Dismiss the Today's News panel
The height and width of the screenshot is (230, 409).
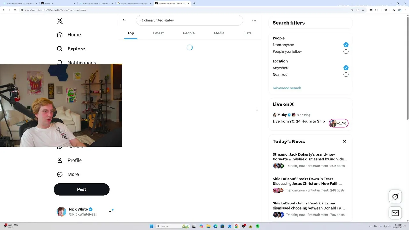point(344,142)
